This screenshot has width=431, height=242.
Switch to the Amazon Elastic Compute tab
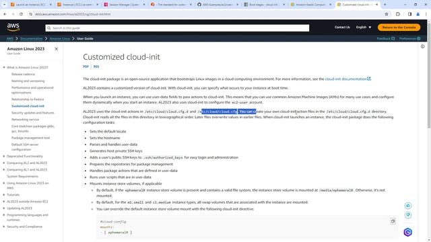[x=310, y=5]
